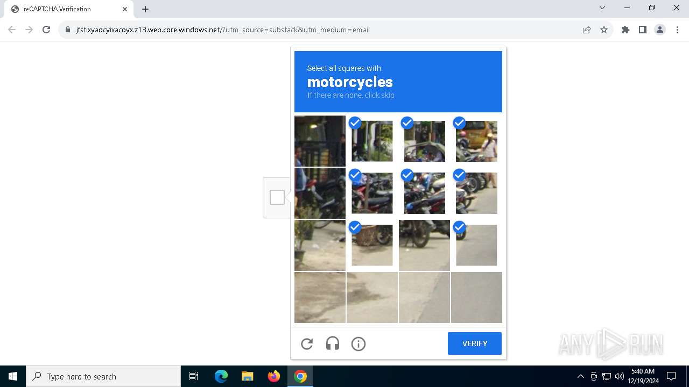Select the second-row, first-column captcha tile
The height and width of the screenshot is (387, 689).
tap(320, 193)
